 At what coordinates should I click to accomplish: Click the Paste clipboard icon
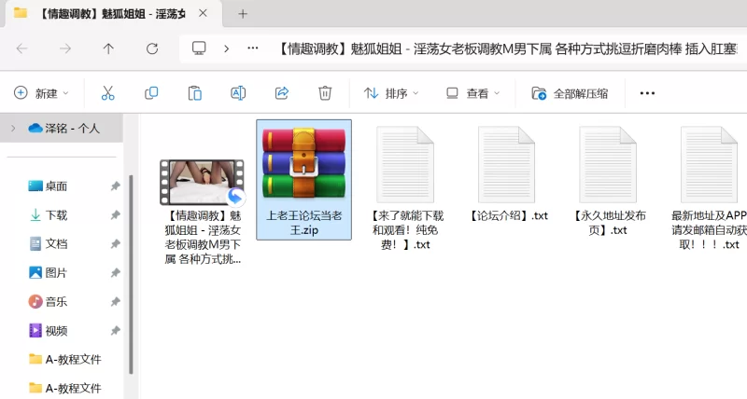194,93
